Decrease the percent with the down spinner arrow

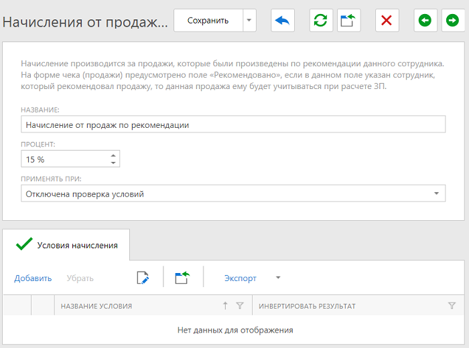tap(113, 163)
